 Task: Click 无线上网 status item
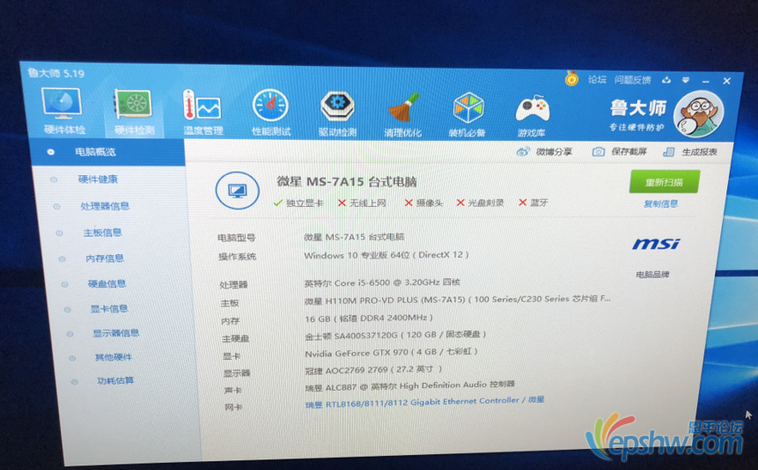(362, 203)
